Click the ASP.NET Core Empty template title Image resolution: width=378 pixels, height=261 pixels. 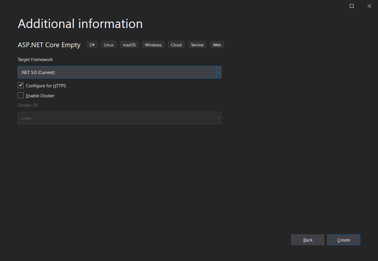49,45
